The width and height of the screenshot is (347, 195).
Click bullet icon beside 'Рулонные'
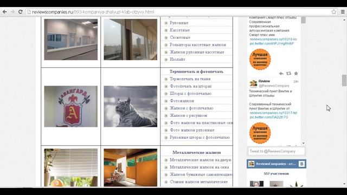166,23
